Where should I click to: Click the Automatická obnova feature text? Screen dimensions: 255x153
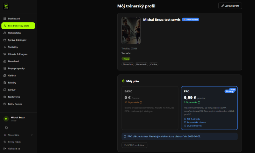196,122
